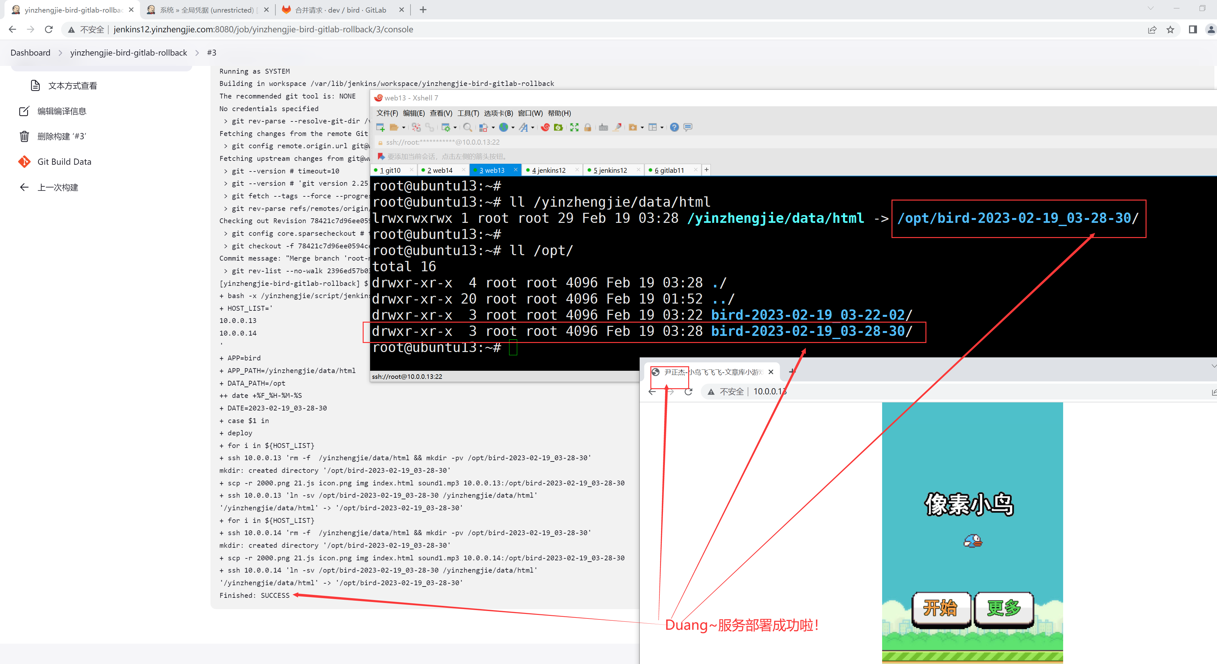Open Git Build Data in sidebar

(64, 162)
